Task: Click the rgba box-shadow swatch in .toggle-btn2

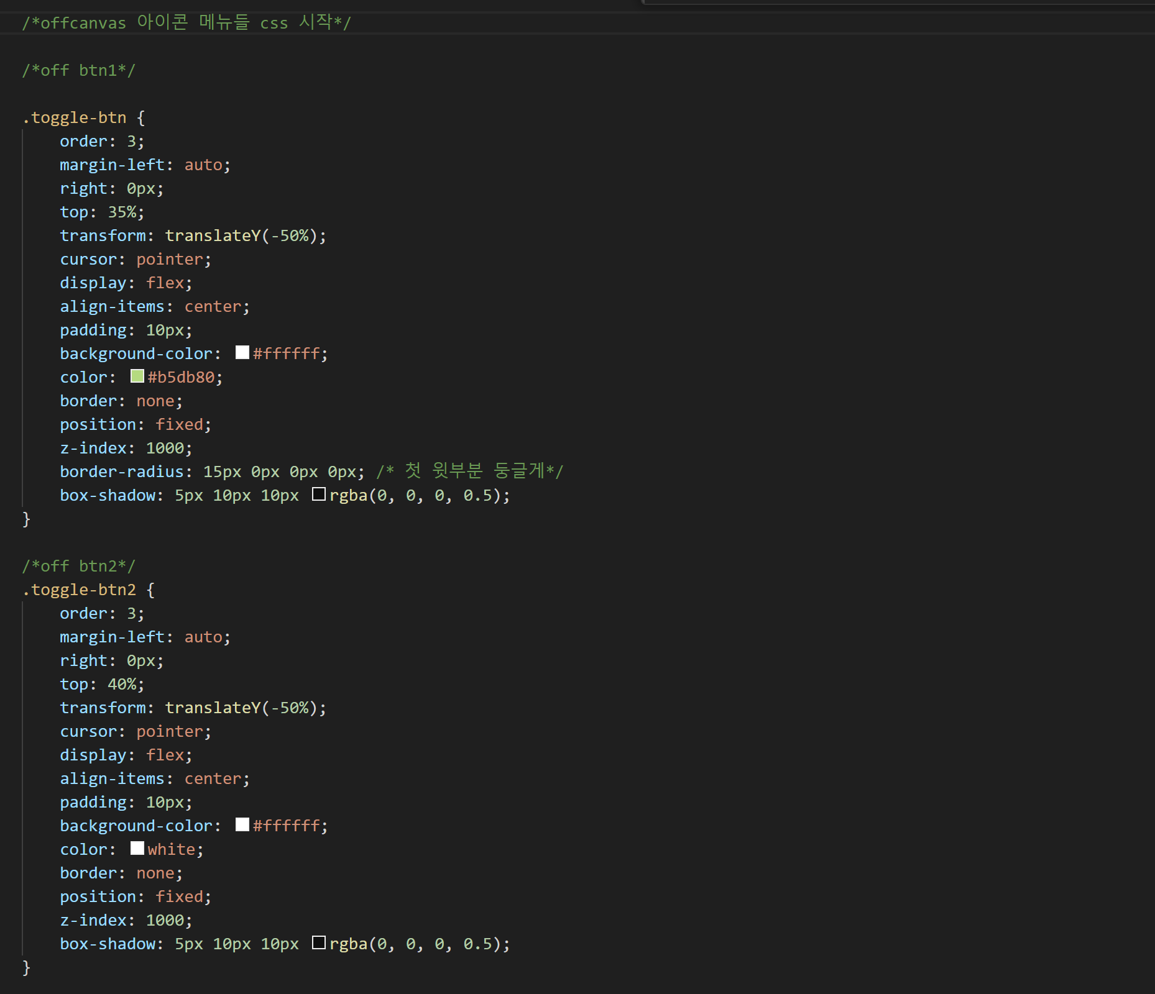Action: coord(319,943)
